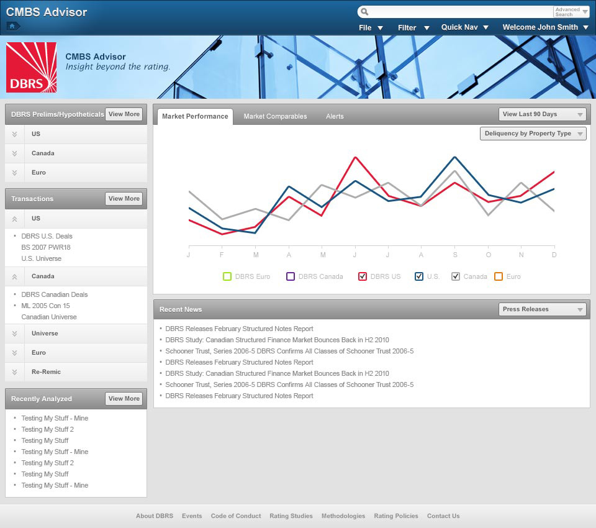This screenshot has width=596, height=528.
Task: Click View More in DBRS Prelims/Hypotheticals
Action: point(124,114)
